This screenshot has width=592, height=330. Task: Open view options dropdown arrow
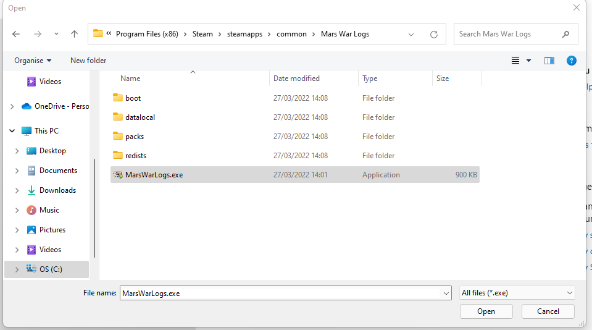point(528,61)
